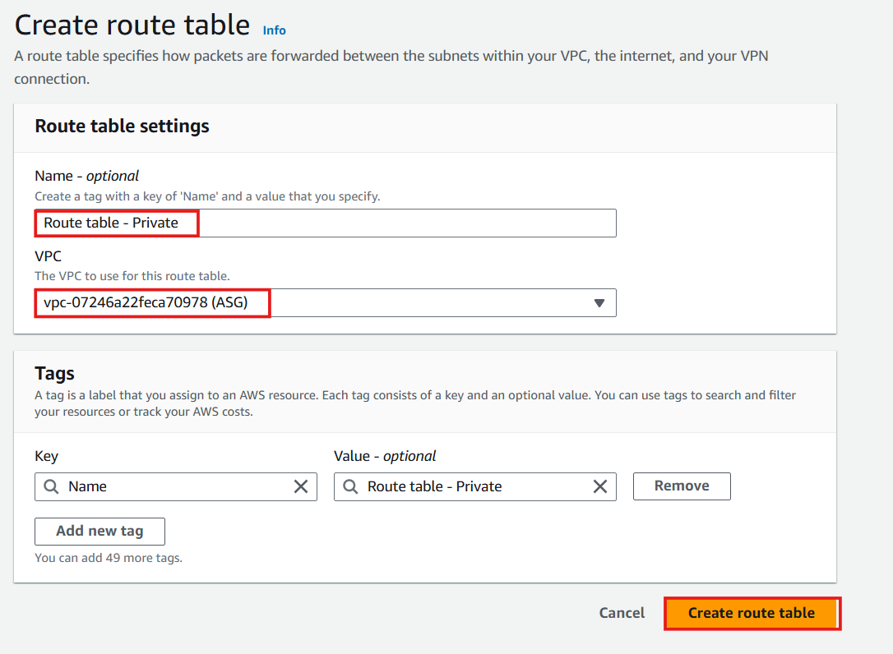Viewport: 893px width, 654px height.
Task: Open the Info link beside the title
Action: 274,30
